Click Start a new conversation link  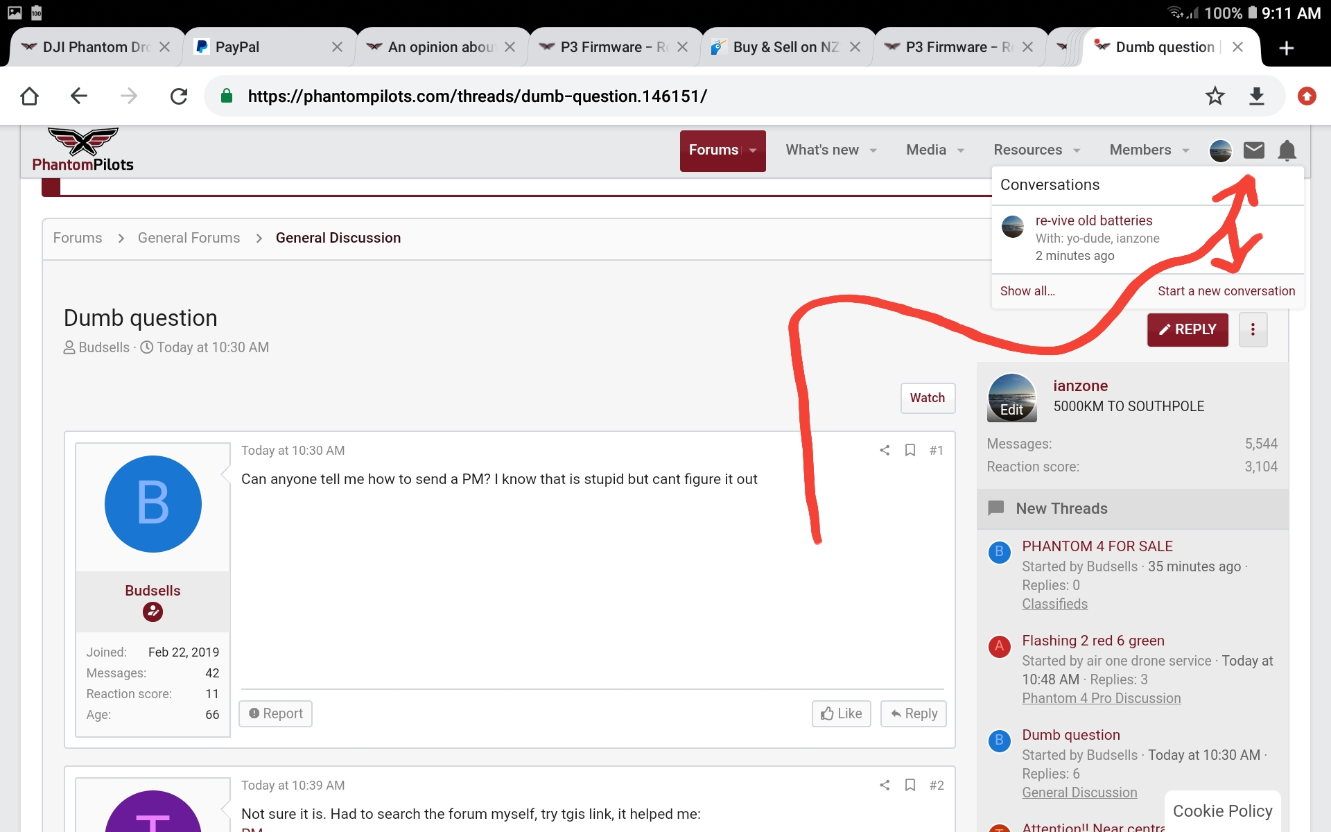pyautogui.click(x=1226, y=291)
